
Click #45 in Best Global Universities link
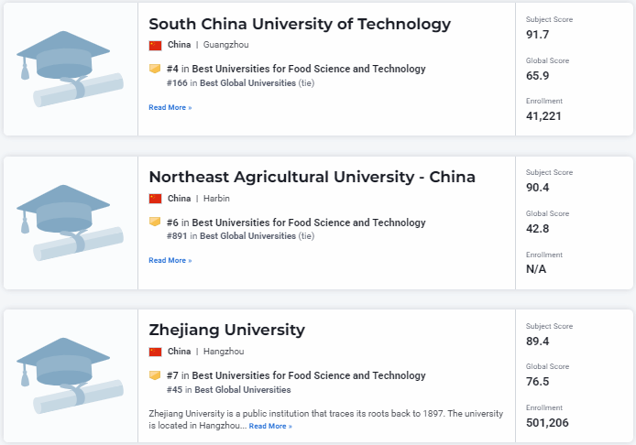click(x=229, y=389)
